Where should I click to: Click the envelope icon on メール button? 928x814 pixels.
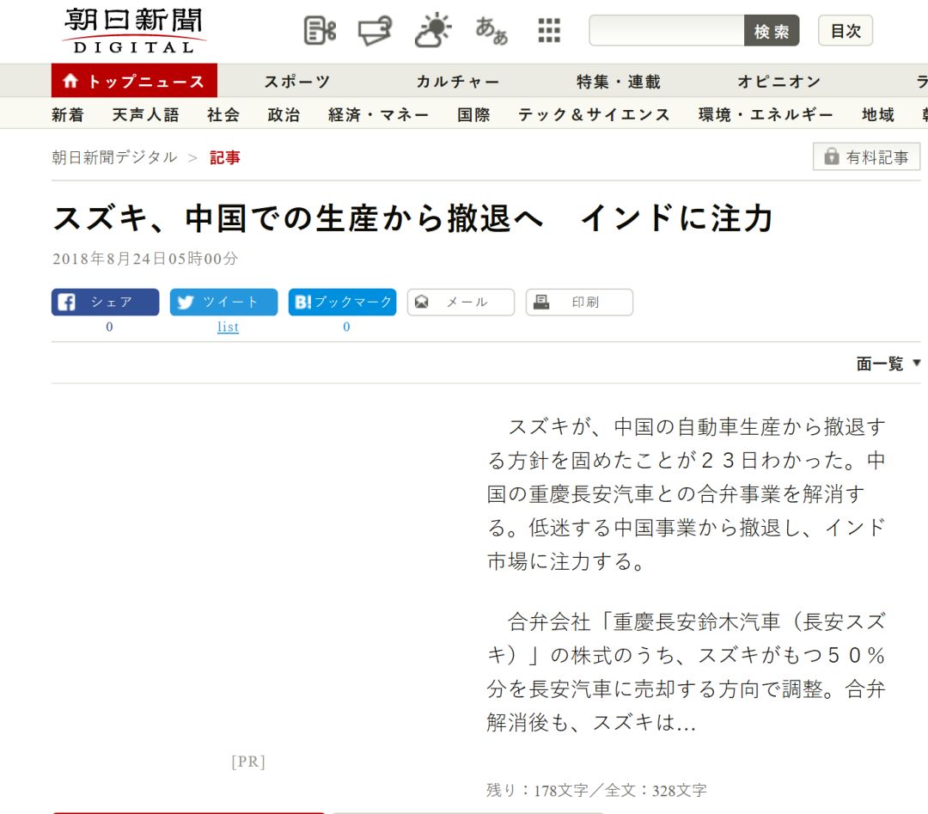[x=421, y=302]
